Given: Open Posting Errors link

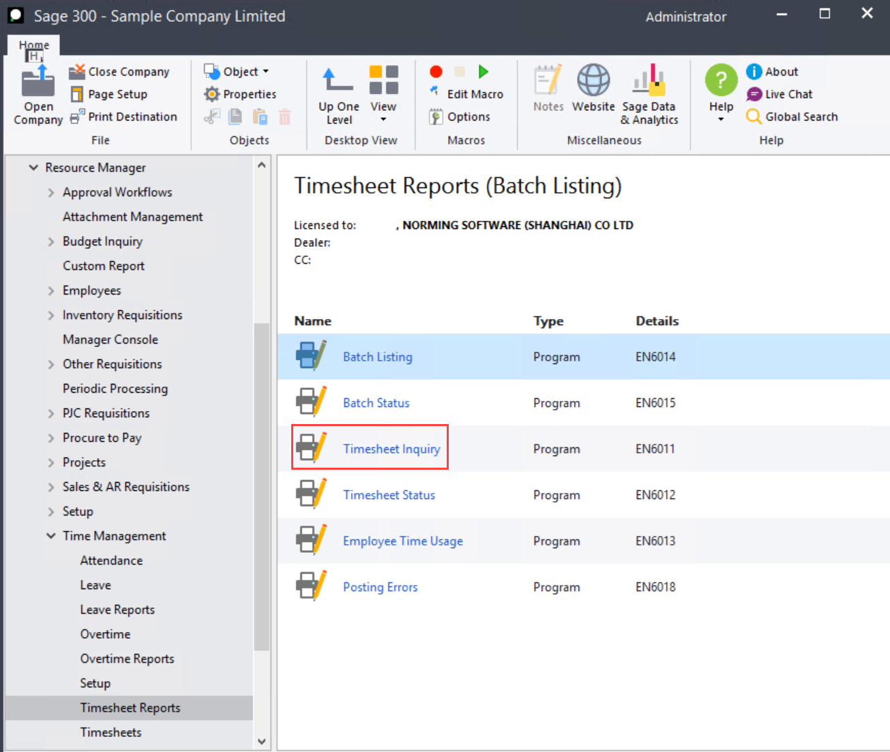Looking at the screenshot, I should (x=380, y=587).
